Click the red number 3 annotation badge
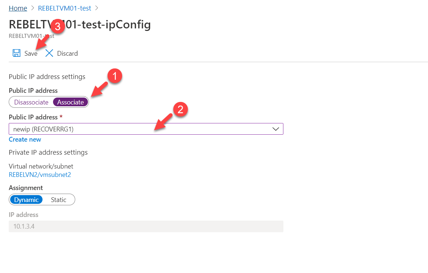 [x=58, y=26]
